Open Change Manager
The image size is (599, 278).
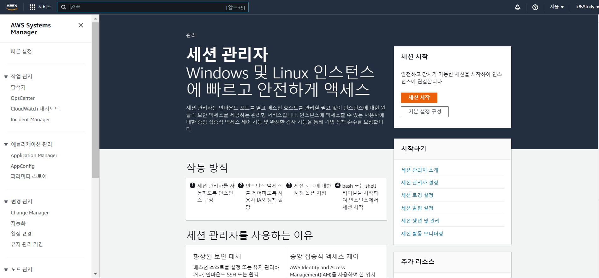coord(30,213)
